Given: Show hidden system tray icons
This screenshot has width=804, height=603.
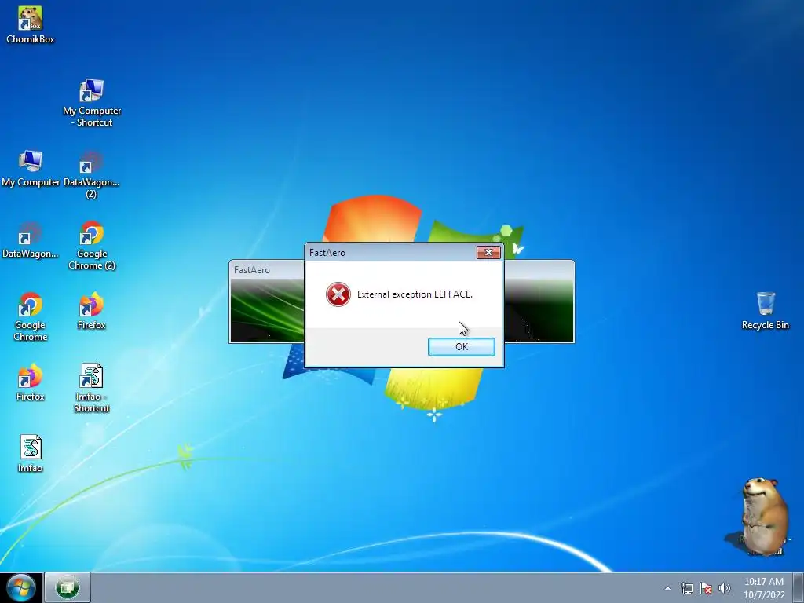Looking at the screenshot, I should [x=667, y=588].
